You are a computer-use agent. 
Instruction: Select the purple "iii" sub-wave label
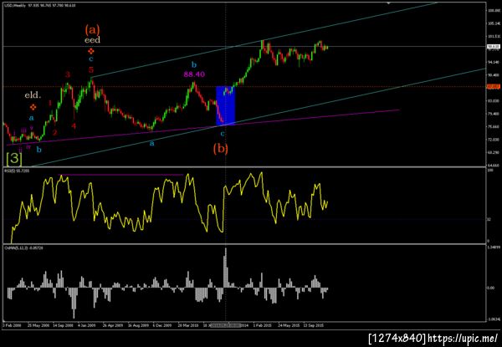click(x=23, y=130)
